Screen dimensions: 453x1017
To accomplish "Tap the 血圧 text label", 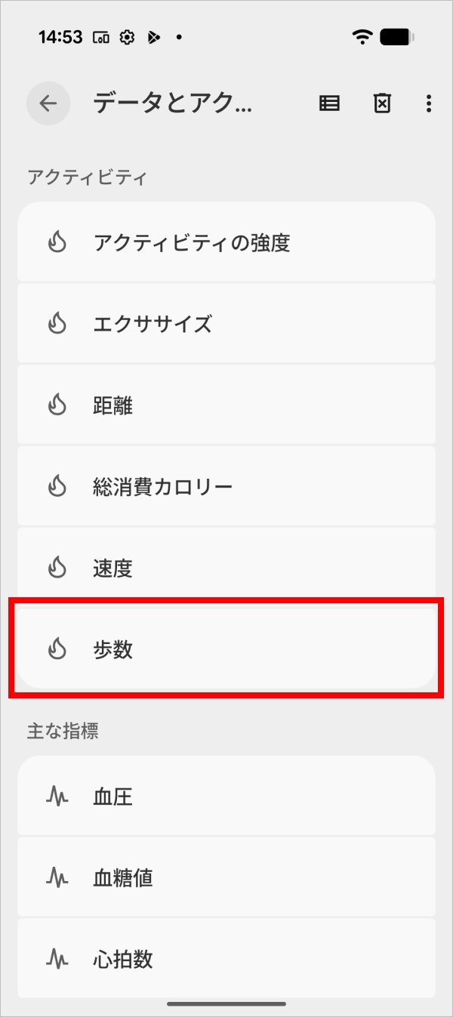I will pyautogui.click(x=113, y=797).
